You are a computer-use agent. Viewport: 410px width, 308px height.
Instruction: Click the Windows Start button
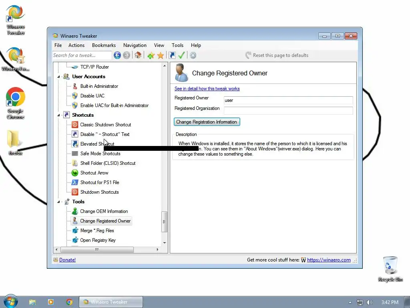point(11,302)
